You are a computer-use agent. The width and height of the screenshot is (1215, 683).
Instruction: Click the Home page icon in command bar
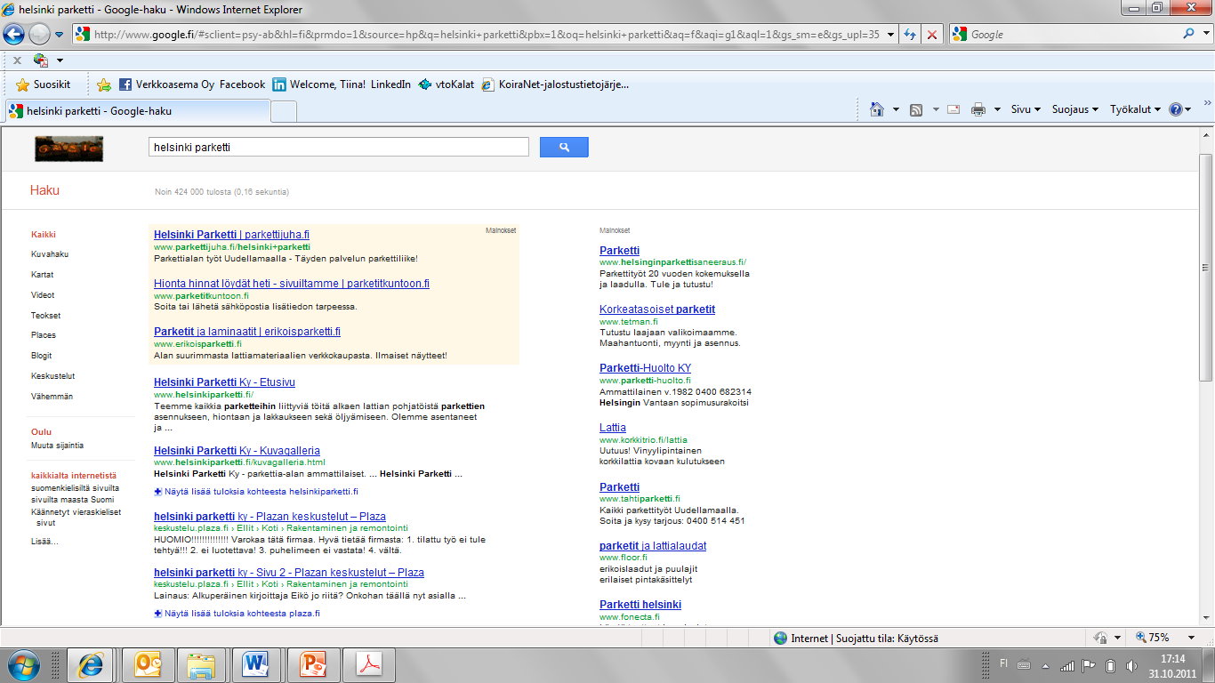(877, 109)
